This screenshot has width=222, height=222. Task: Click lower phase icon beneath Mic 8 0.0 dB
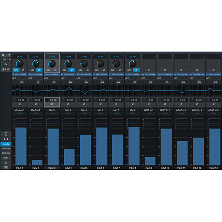click(x=133, y=104)
